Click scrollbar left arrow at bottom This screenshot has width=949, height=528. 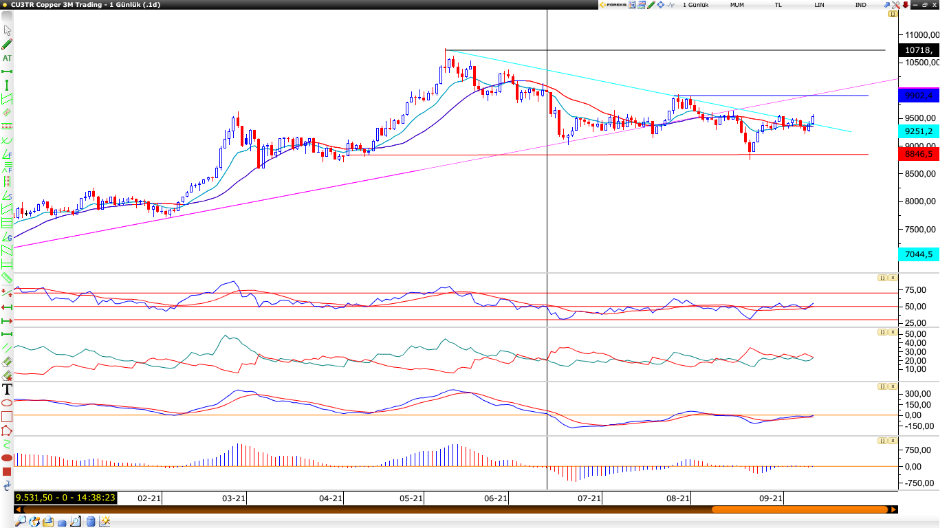(x=19, y=509)
